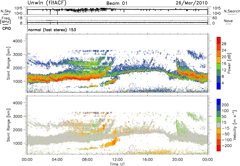The image size is (240, 166).
Task: Pick the red bottom segment of velocity color bar
Action: tap(219, 148)
